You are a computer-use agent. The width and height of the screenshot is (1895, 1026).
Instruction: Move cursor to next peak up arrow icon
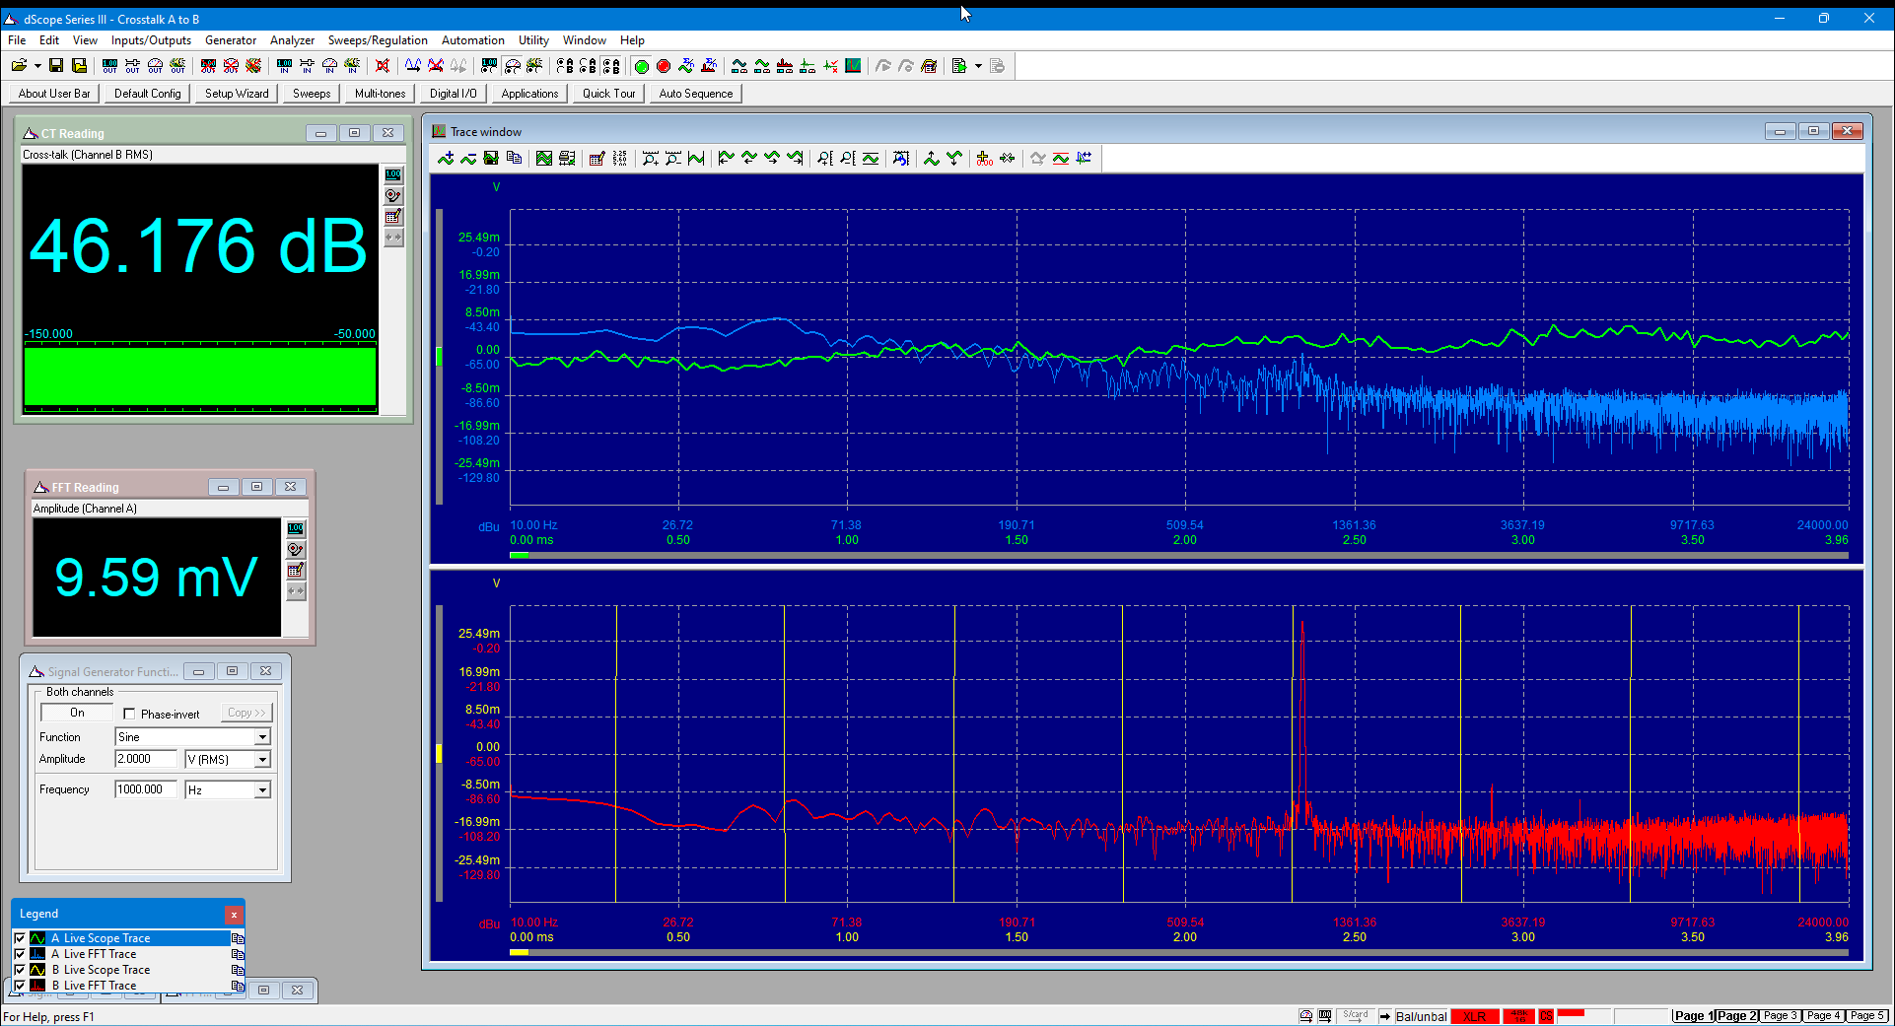(x=931, y=159)
